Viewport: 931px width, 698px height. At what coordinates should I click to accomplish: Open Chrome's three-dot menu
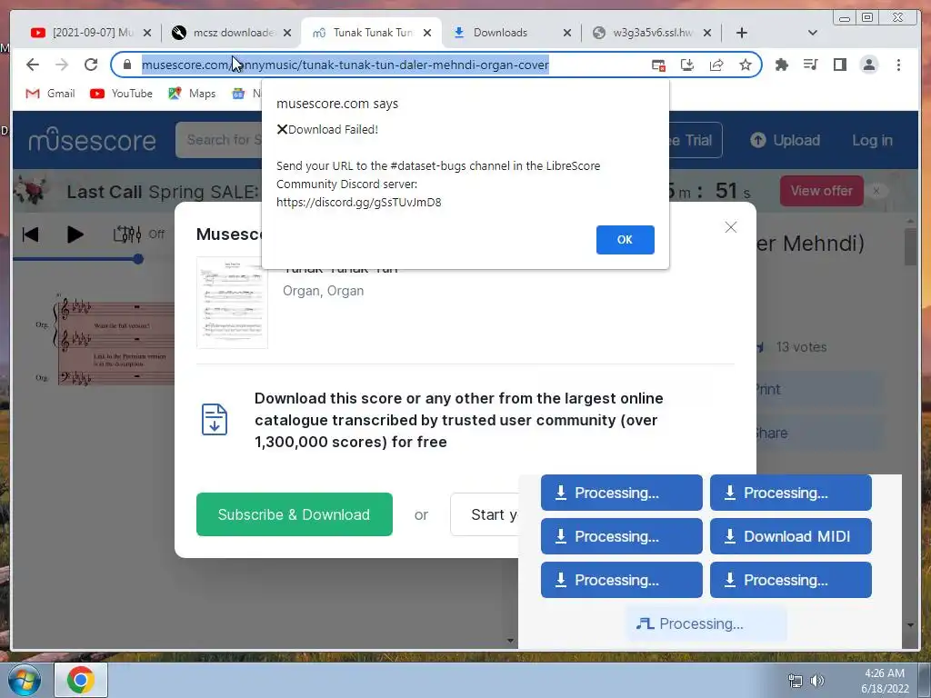(x=898, y=65)
